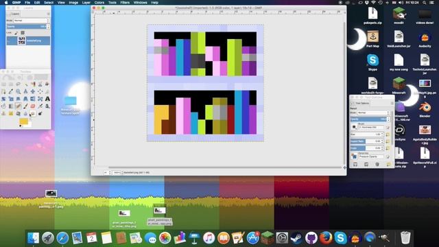This screenshot has height=247, width=439.
Task: Select the Color Picker eyedropper tool
Action: 11,91
